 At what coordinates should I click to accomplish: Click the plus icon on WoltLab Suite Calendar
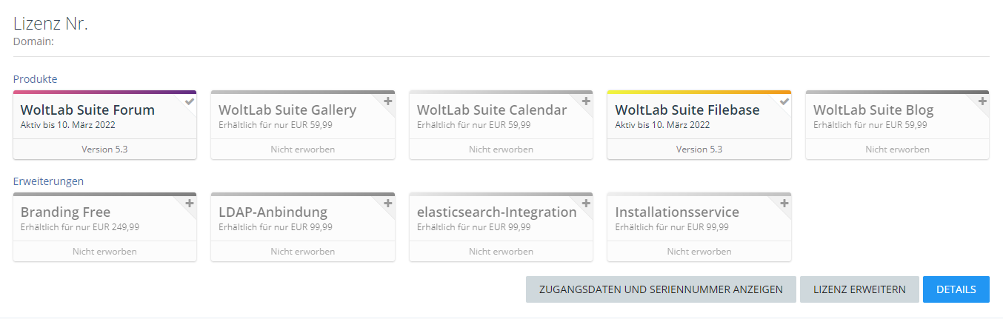tap(586, 101)
